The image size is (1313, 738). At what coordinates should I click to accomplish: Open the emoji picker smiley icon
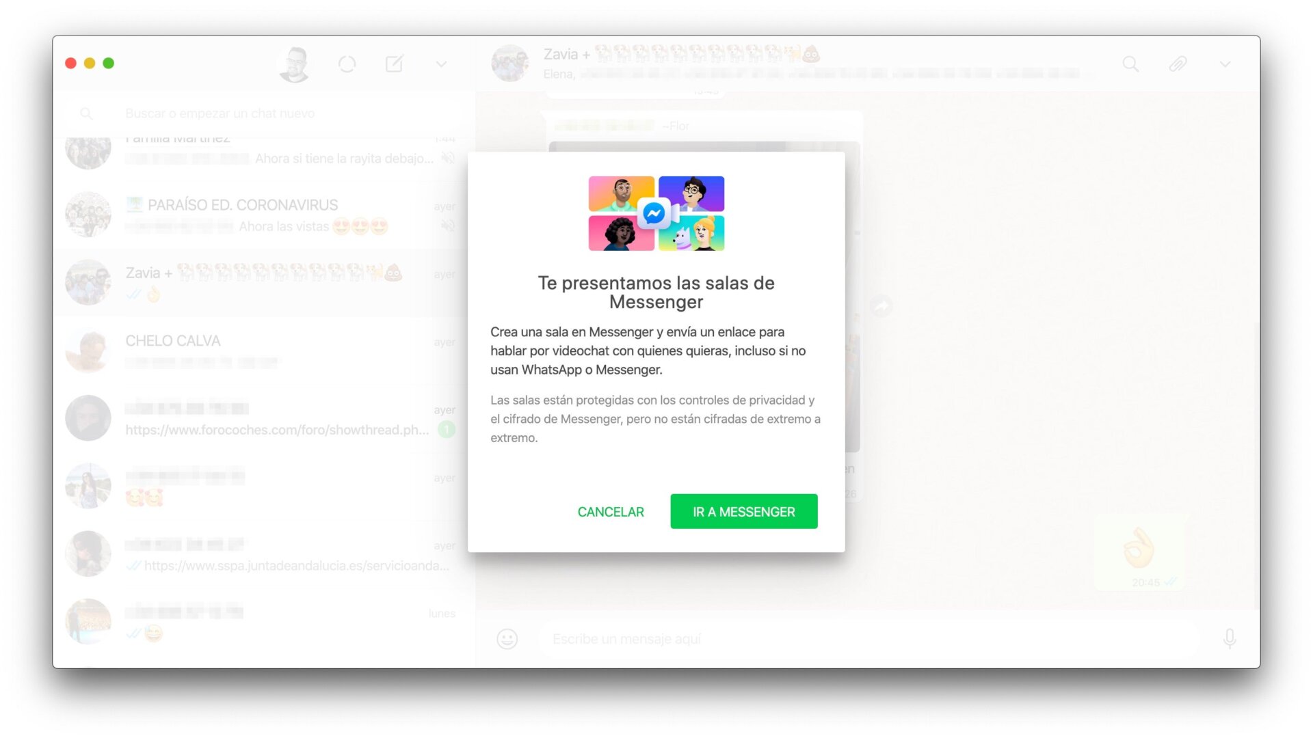pos(507,639)
